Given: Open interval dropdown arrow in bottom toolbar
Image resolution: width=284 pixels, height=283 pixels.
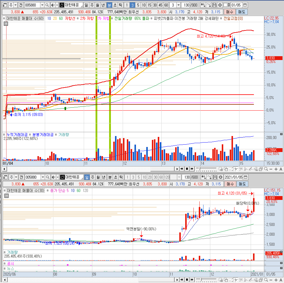Looking at the screenshot, I should 179,177.
